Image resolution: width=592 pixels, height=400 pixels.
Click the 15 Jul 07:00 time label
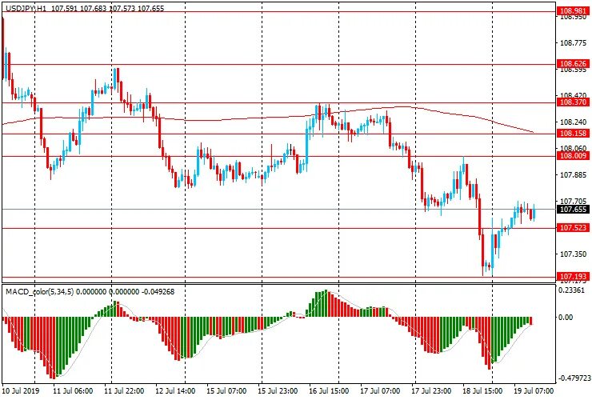(226, 390)
